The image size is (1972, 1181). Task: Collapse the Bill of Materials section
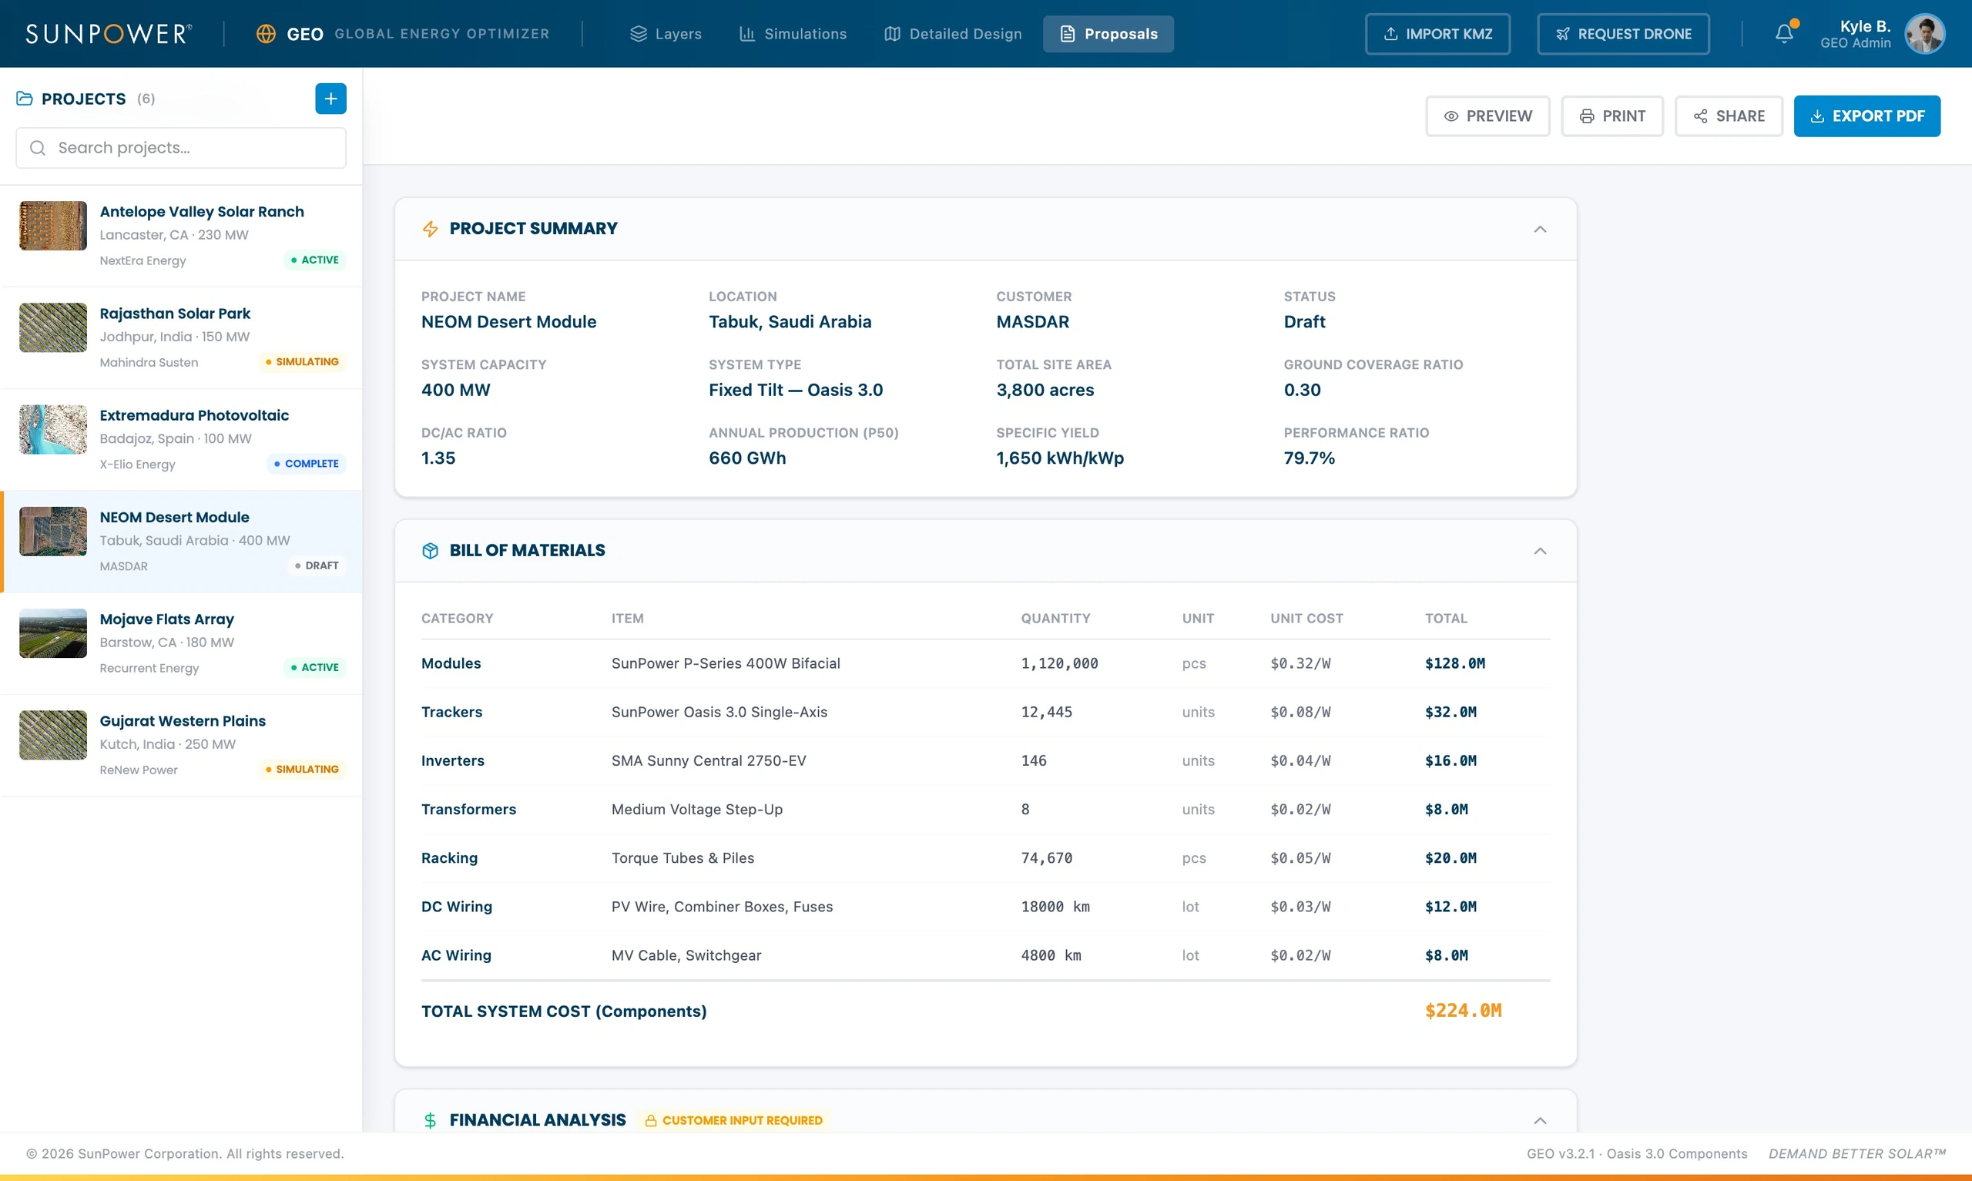1540,551
